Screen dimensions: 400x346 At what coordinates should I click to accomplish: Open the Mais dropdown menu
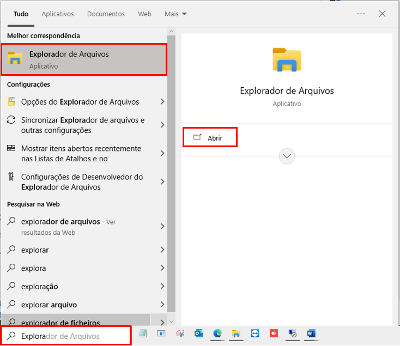coord(175,14)
